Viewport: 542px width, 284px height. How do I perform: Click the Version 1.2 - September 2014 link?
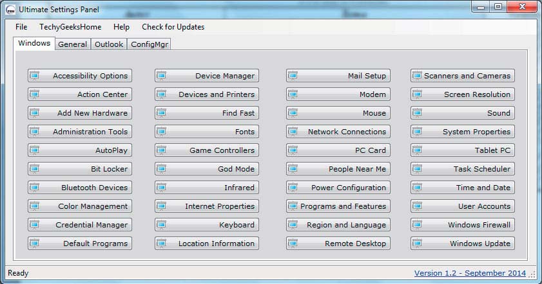[470, 273]
